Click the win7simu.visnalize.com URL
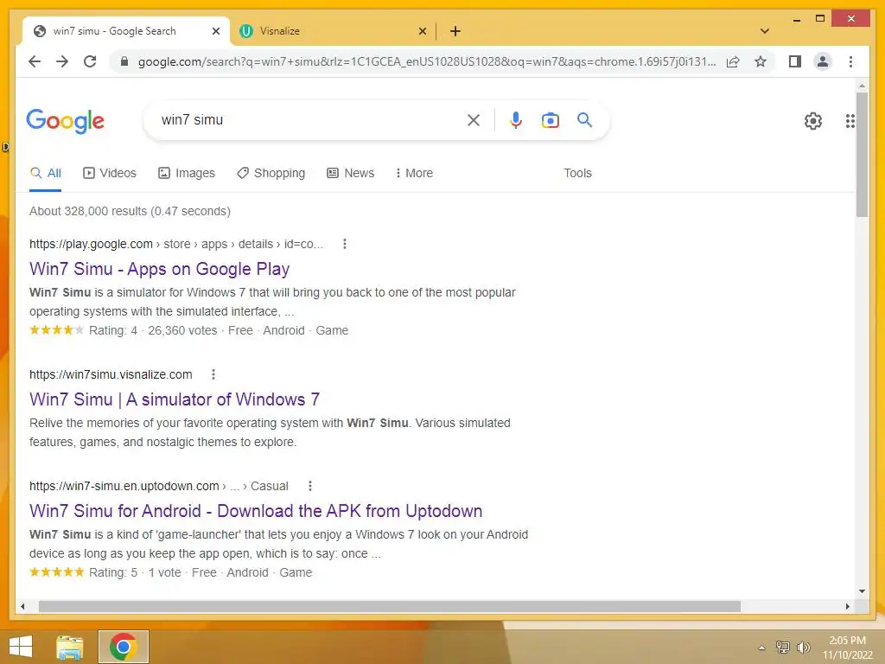 tap(111, 374)
